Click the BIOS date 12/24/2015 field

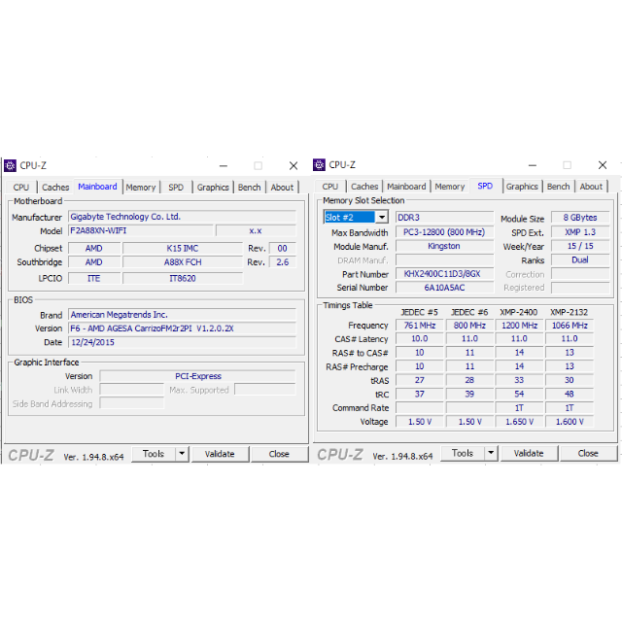pyautogui.click(x=182, y=342)
